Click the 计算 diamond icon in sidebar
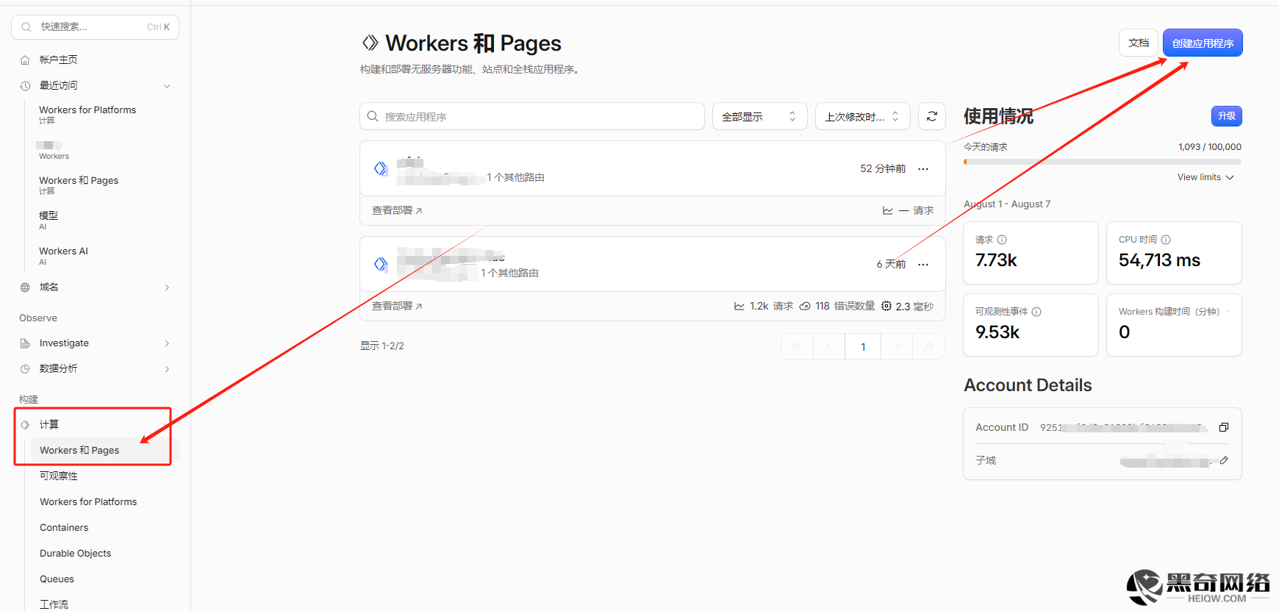Screen dimensions: 1279x611 pyautogui.click(x=25, y=425)
